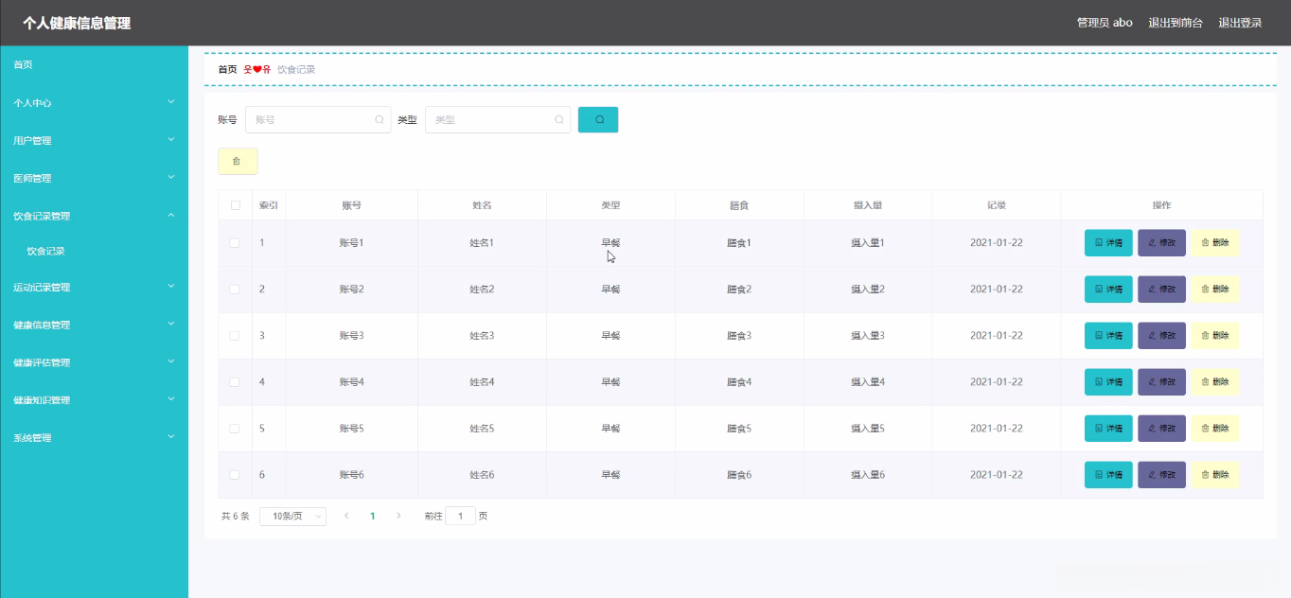Click the 记录 column header

(x=997, y=205)
